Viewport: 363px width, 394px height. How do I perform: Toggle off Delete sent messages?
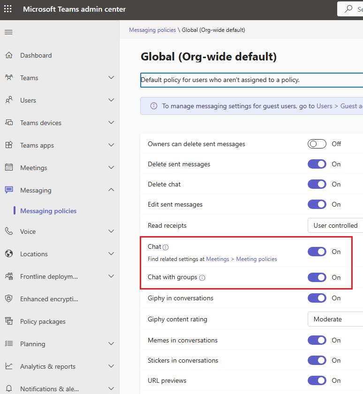click(x=317, y=164)
